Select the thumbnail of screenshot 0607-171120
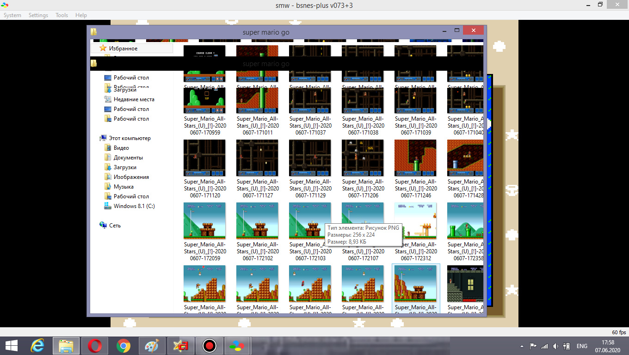The image size is (629, 355). [x=204, y=158]
